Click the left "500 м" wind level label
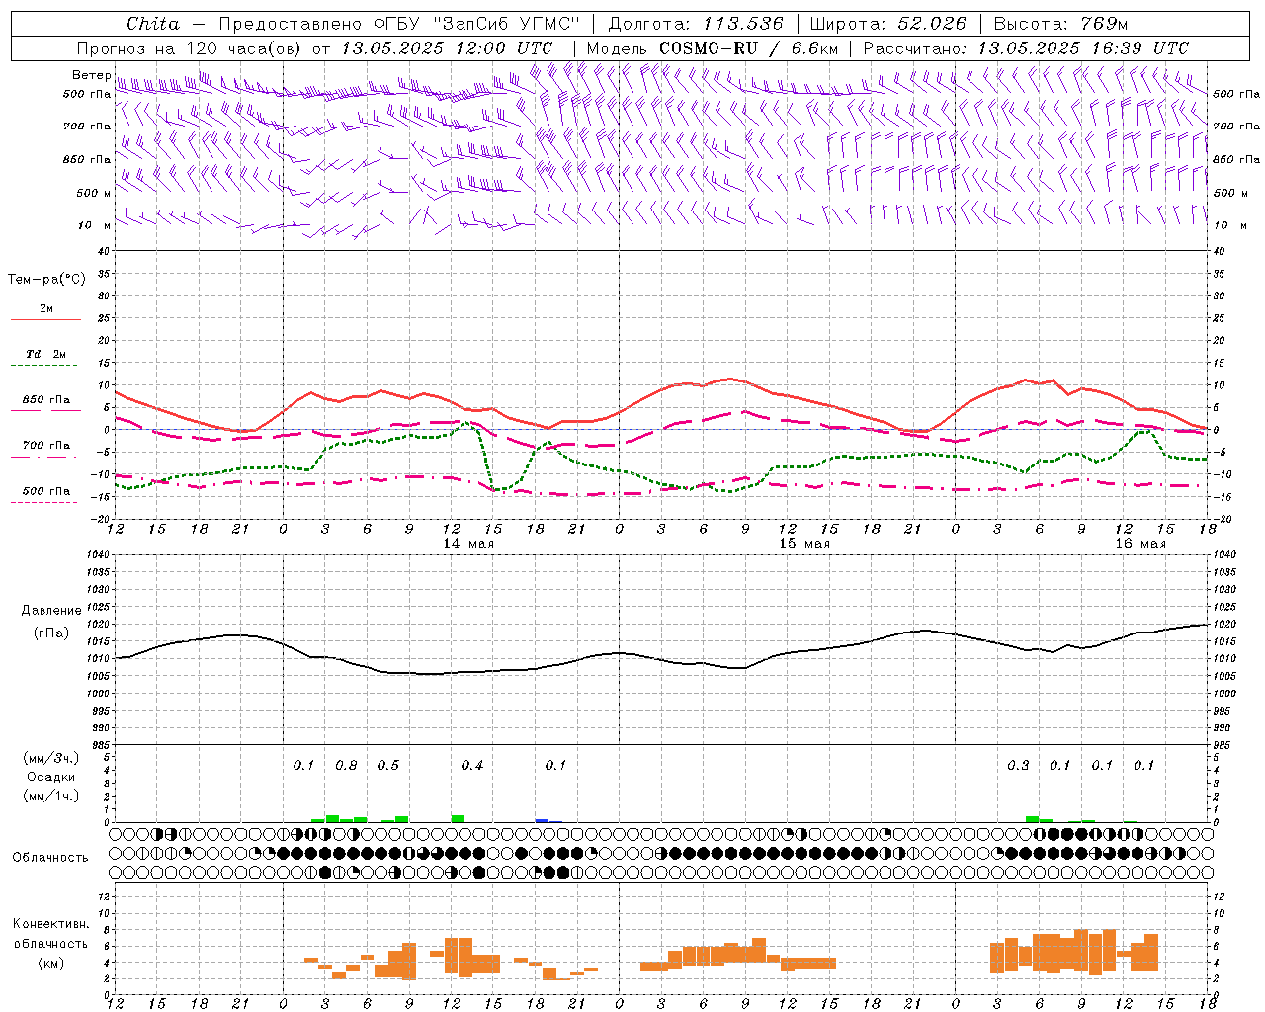 point(94,193)
